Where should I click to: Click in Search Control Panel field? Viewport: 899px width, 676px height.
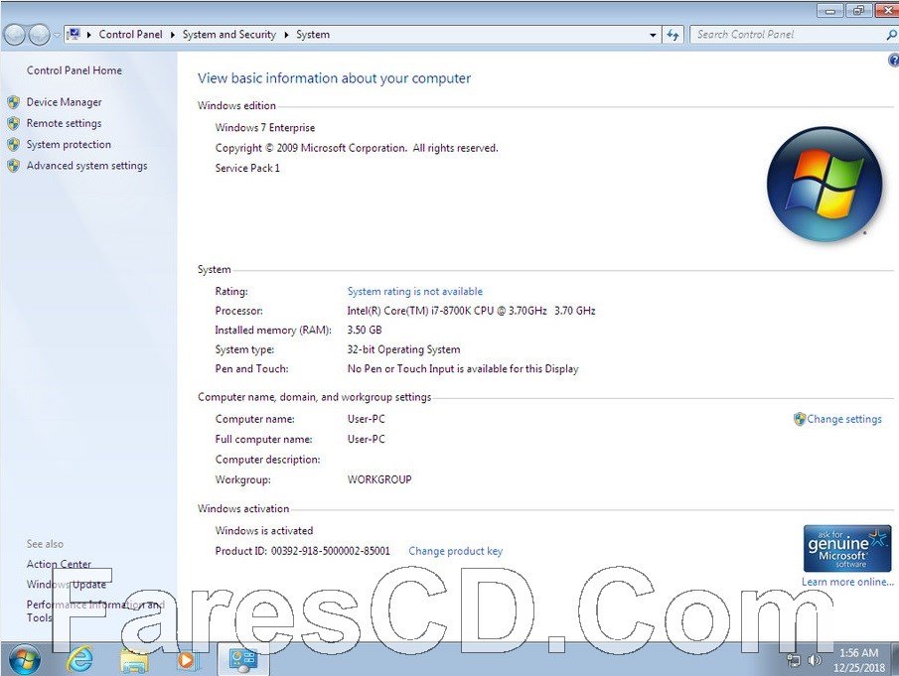tap(787, 35)
